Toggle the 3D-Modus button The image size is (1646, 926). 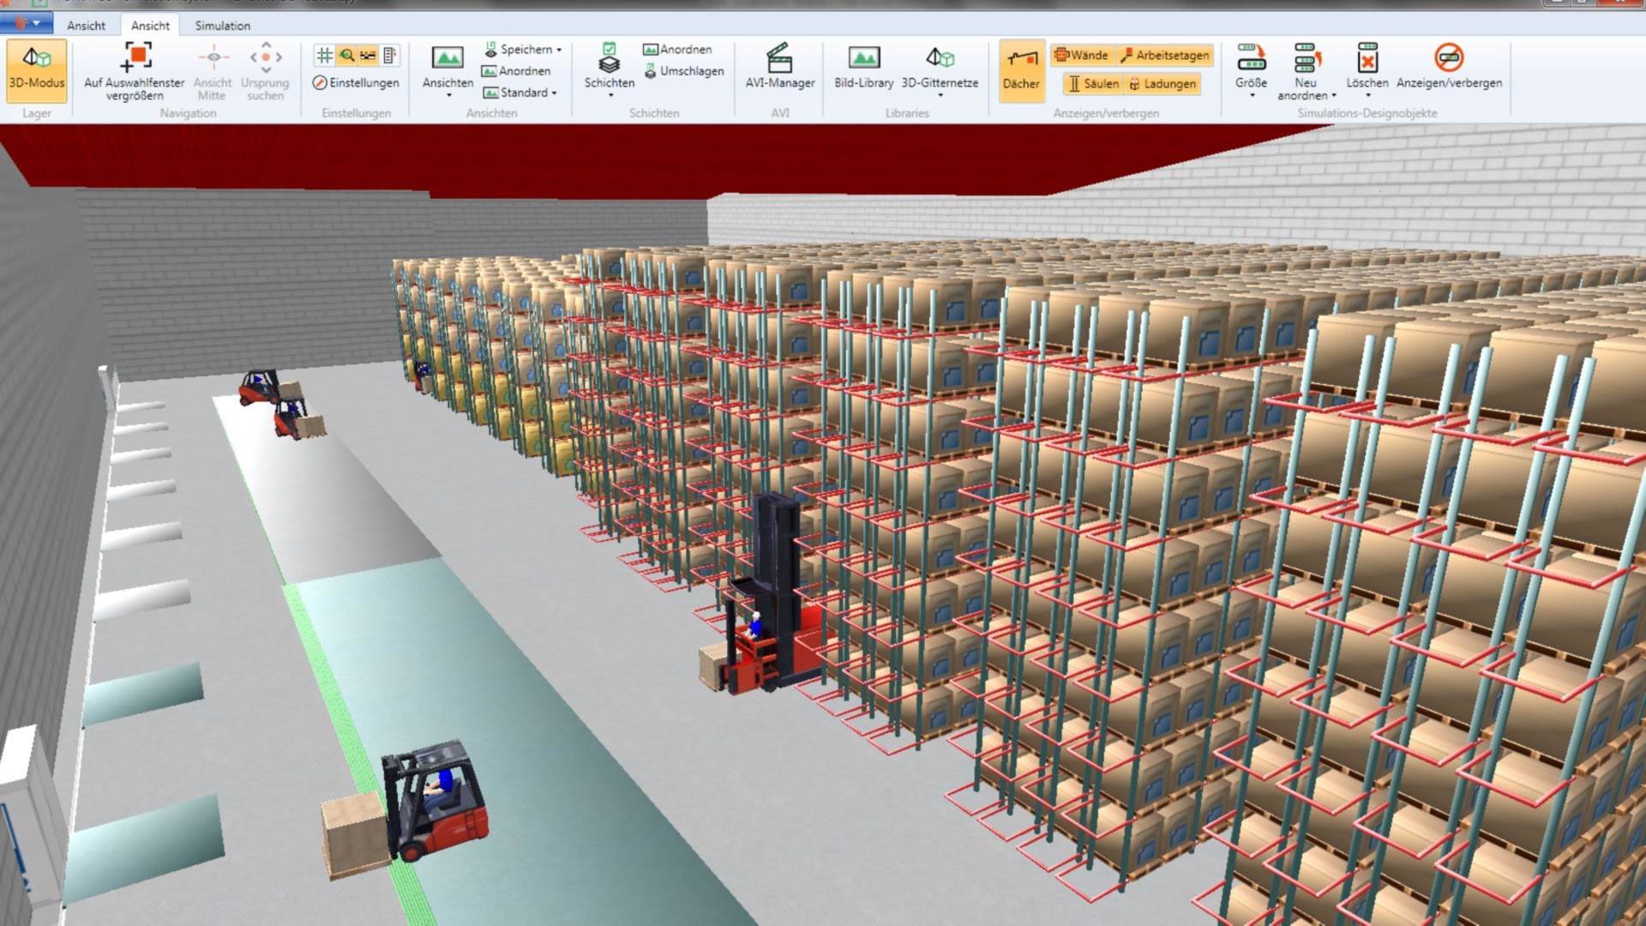[x=36, y=69]
